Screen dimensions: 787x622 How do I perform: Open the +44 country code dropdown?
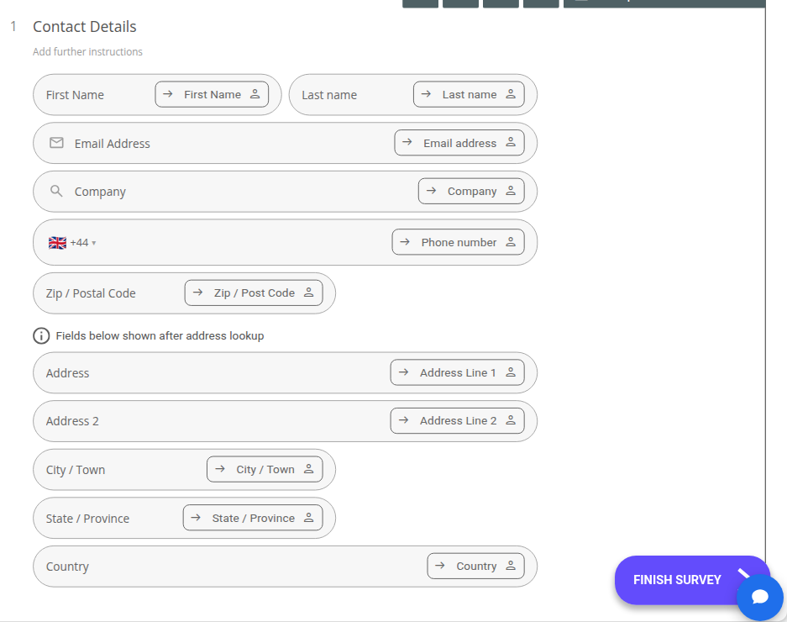point(83,243)
